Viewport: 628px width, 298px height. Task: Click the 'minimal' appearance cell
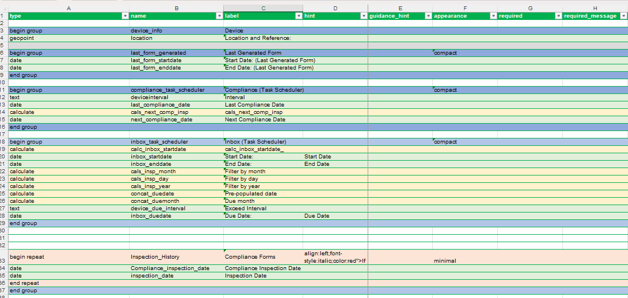click(465, 257)
